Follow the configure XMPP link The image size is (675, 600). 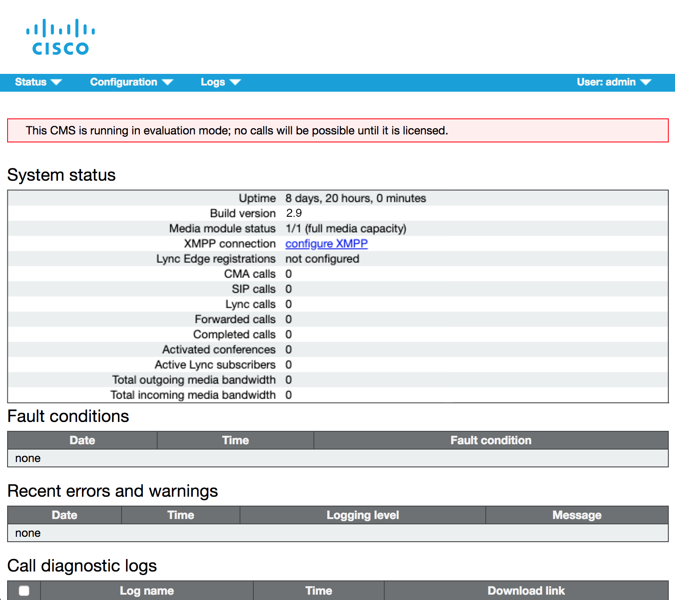click(x=326, y=244)
